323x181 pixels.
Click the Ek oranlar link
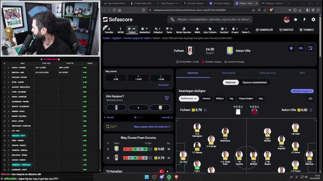(x=164, y=85)
